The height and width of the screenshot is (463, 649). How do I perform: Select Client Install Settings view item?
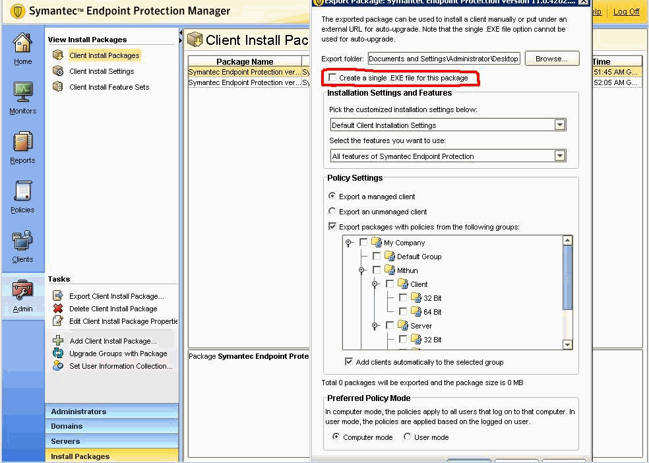click(102, 71)
